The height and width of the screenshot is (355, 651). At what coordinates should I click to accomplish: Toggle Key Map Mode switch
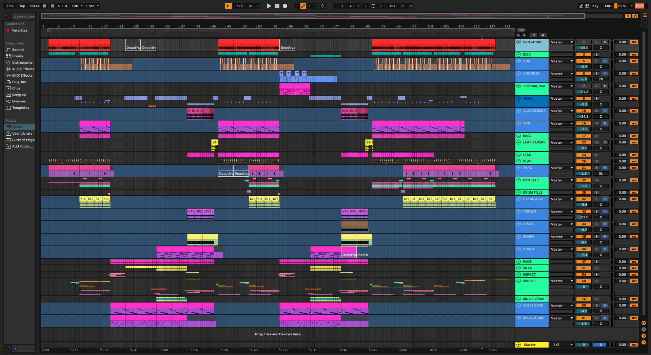pos(595,6)
